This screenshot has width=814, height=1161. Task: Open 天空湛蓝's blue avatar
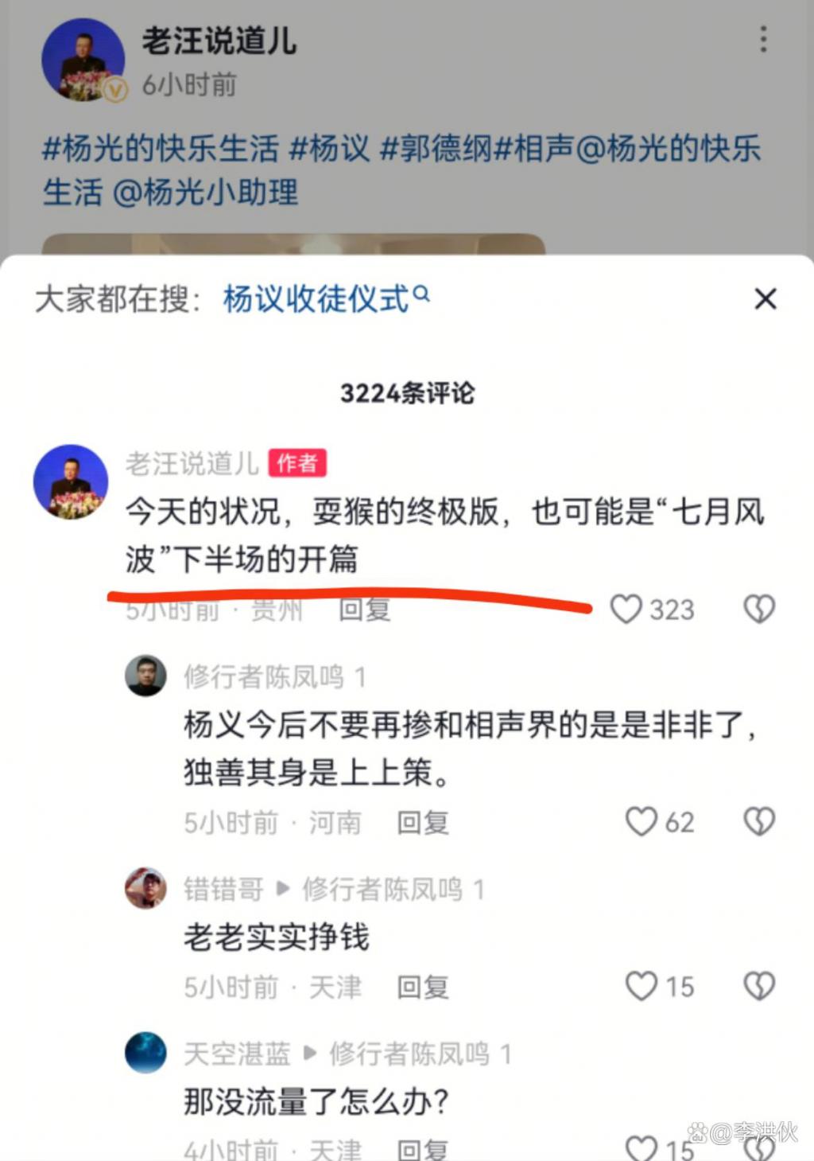(x=145, y=1053)
